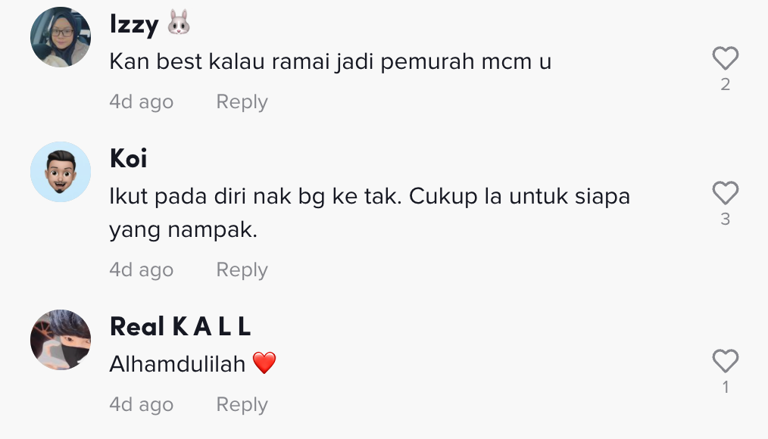Screen dimensions: 768x439
Task: Visit the Koi username link
Action: [128, 158]
